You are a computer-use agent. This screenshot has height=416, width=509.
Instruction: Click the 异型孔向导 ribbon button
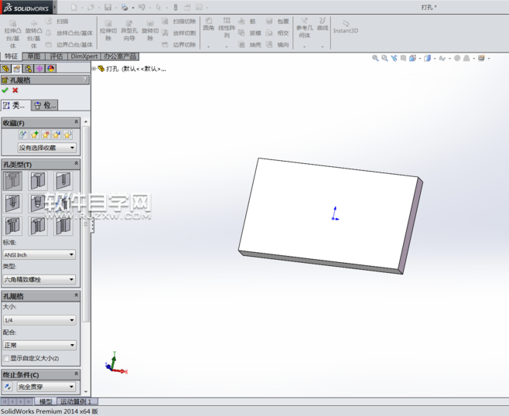click(x=129, y=30)
